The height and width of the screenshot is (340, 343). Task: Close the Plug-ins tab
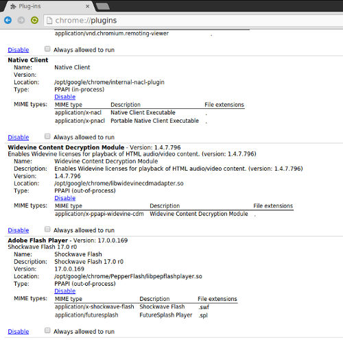(x=88, y=6)
